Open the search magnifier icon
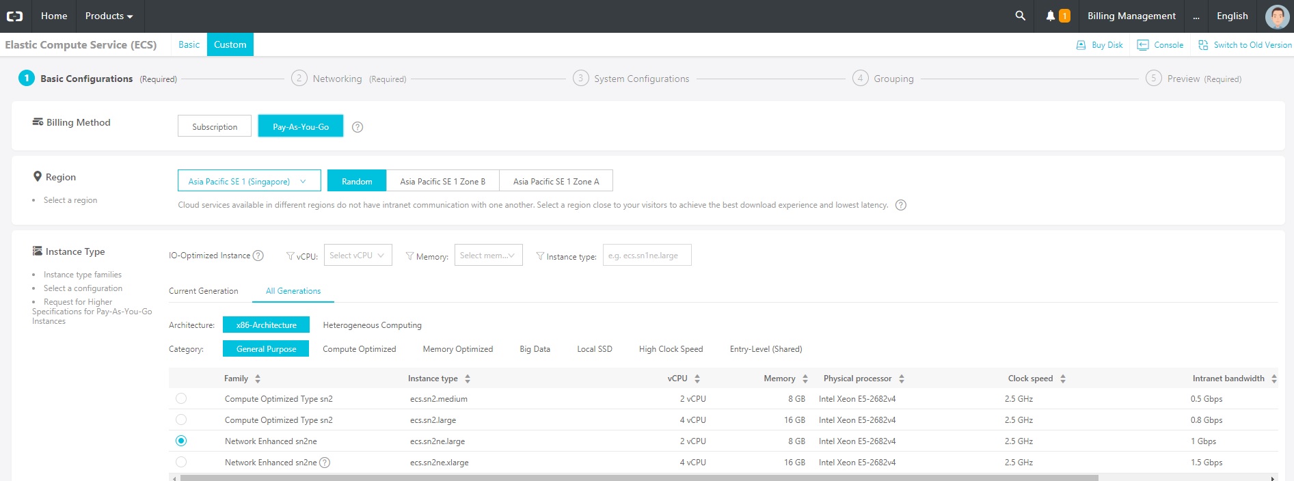Viewport: 1294px width, 481px height. [1020, 16]
